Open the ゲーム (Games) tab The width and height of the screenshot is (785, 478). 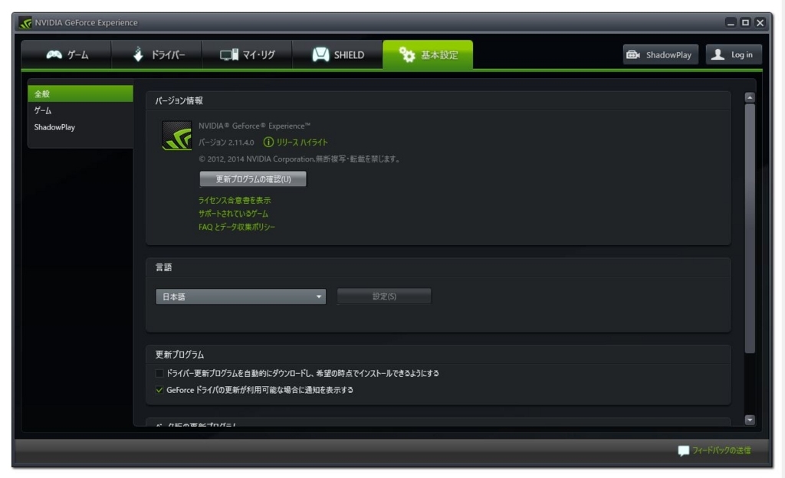(x=66, y=55)
